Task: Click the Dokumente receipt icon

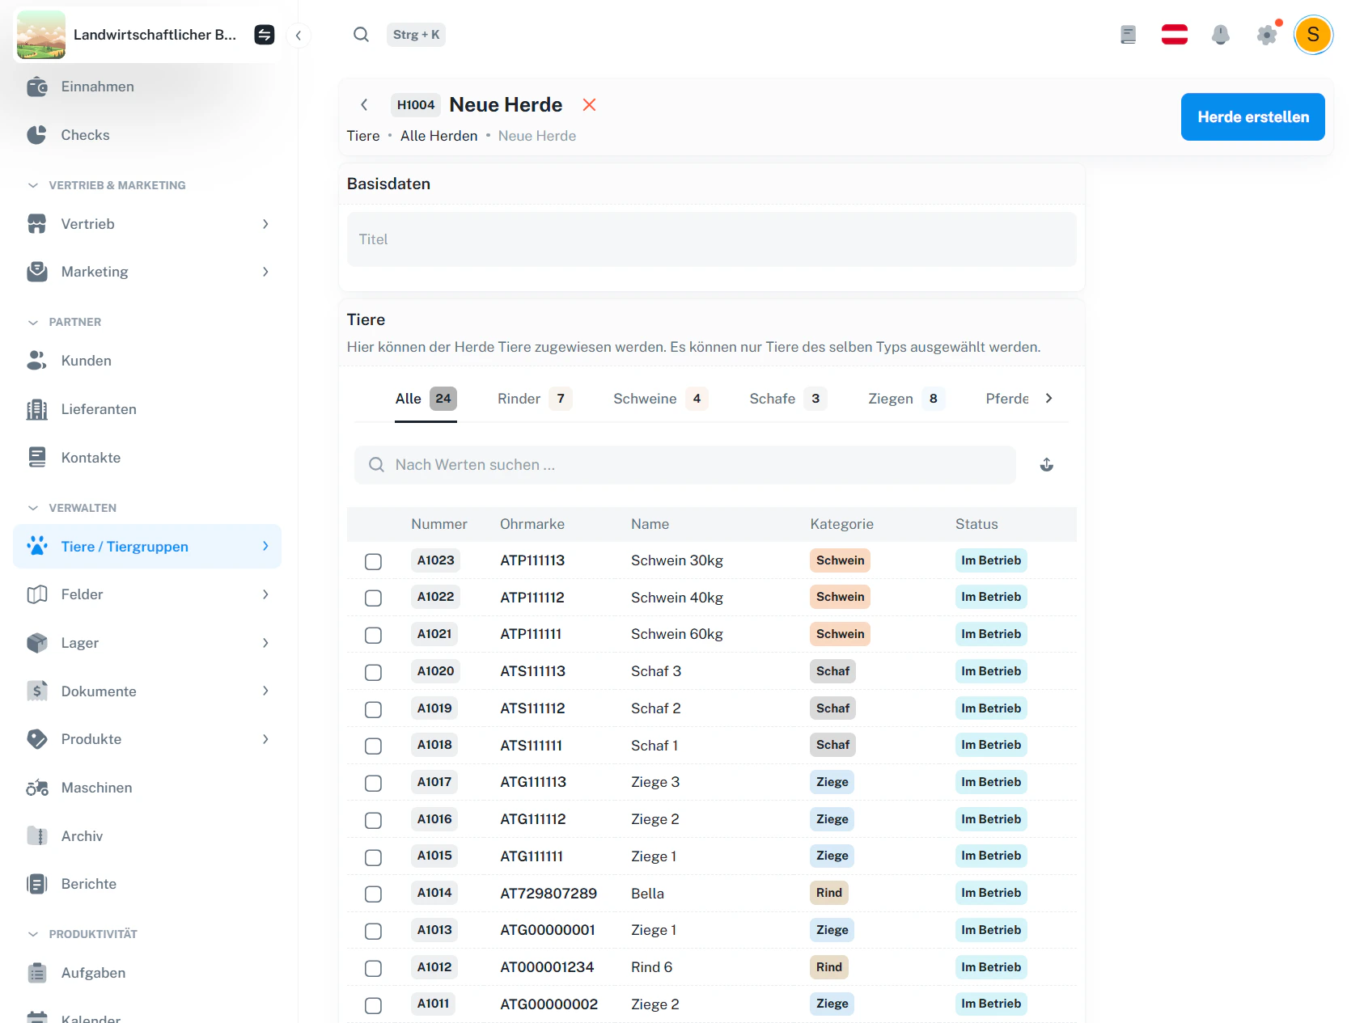Action: click(37, 691)
